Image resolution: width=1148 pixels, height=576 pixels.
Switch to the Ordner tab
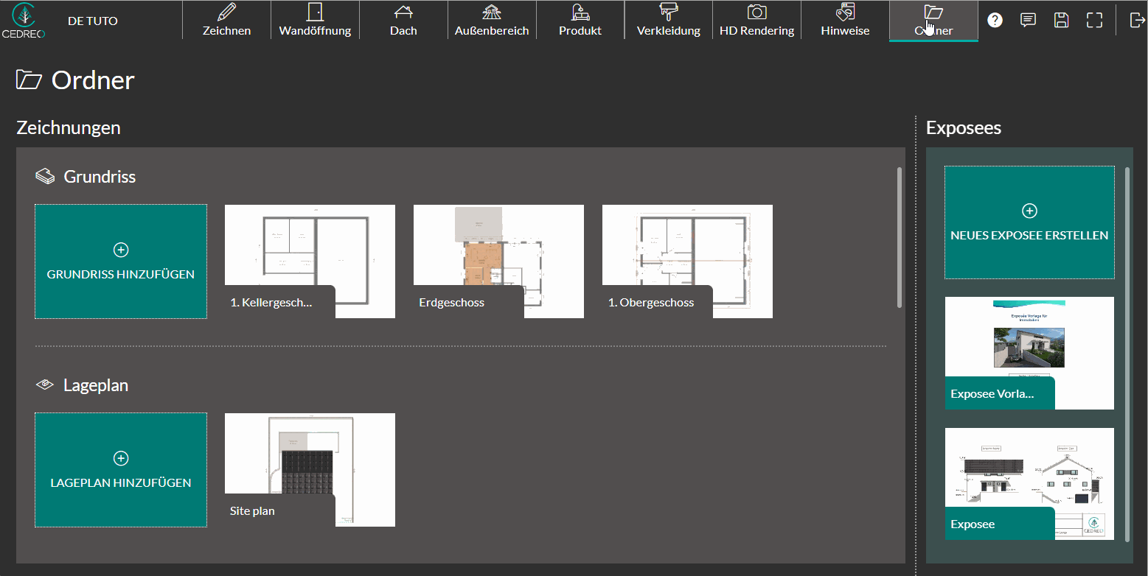click(x=933, y=21)
